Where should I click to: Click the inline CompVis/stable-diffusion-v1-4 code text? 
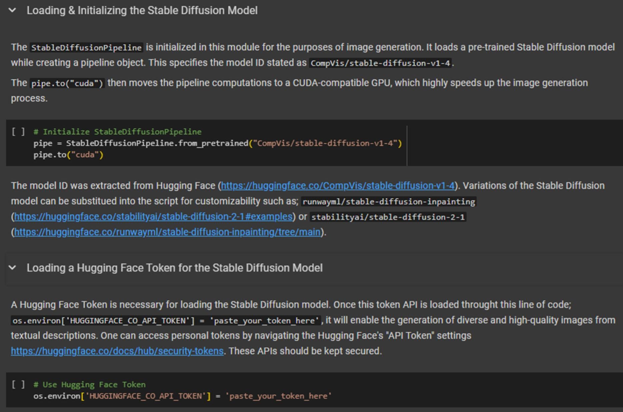[380, 63]
